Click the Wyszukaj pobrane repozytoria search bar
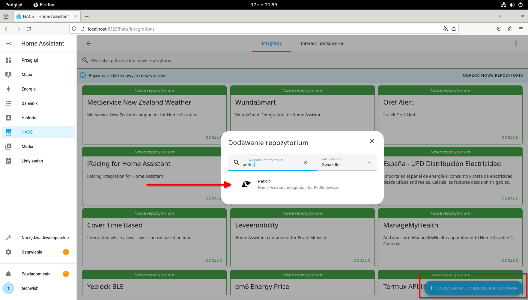Image resolution: width=528 pixels, height=300 pixels. 302,60
